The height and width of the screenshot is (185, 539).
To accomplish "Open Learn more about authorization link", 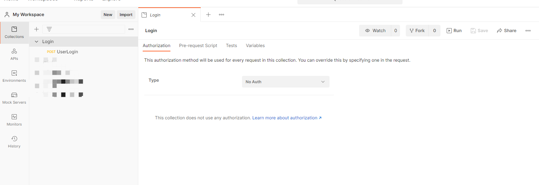I will (x=287, y=118).
